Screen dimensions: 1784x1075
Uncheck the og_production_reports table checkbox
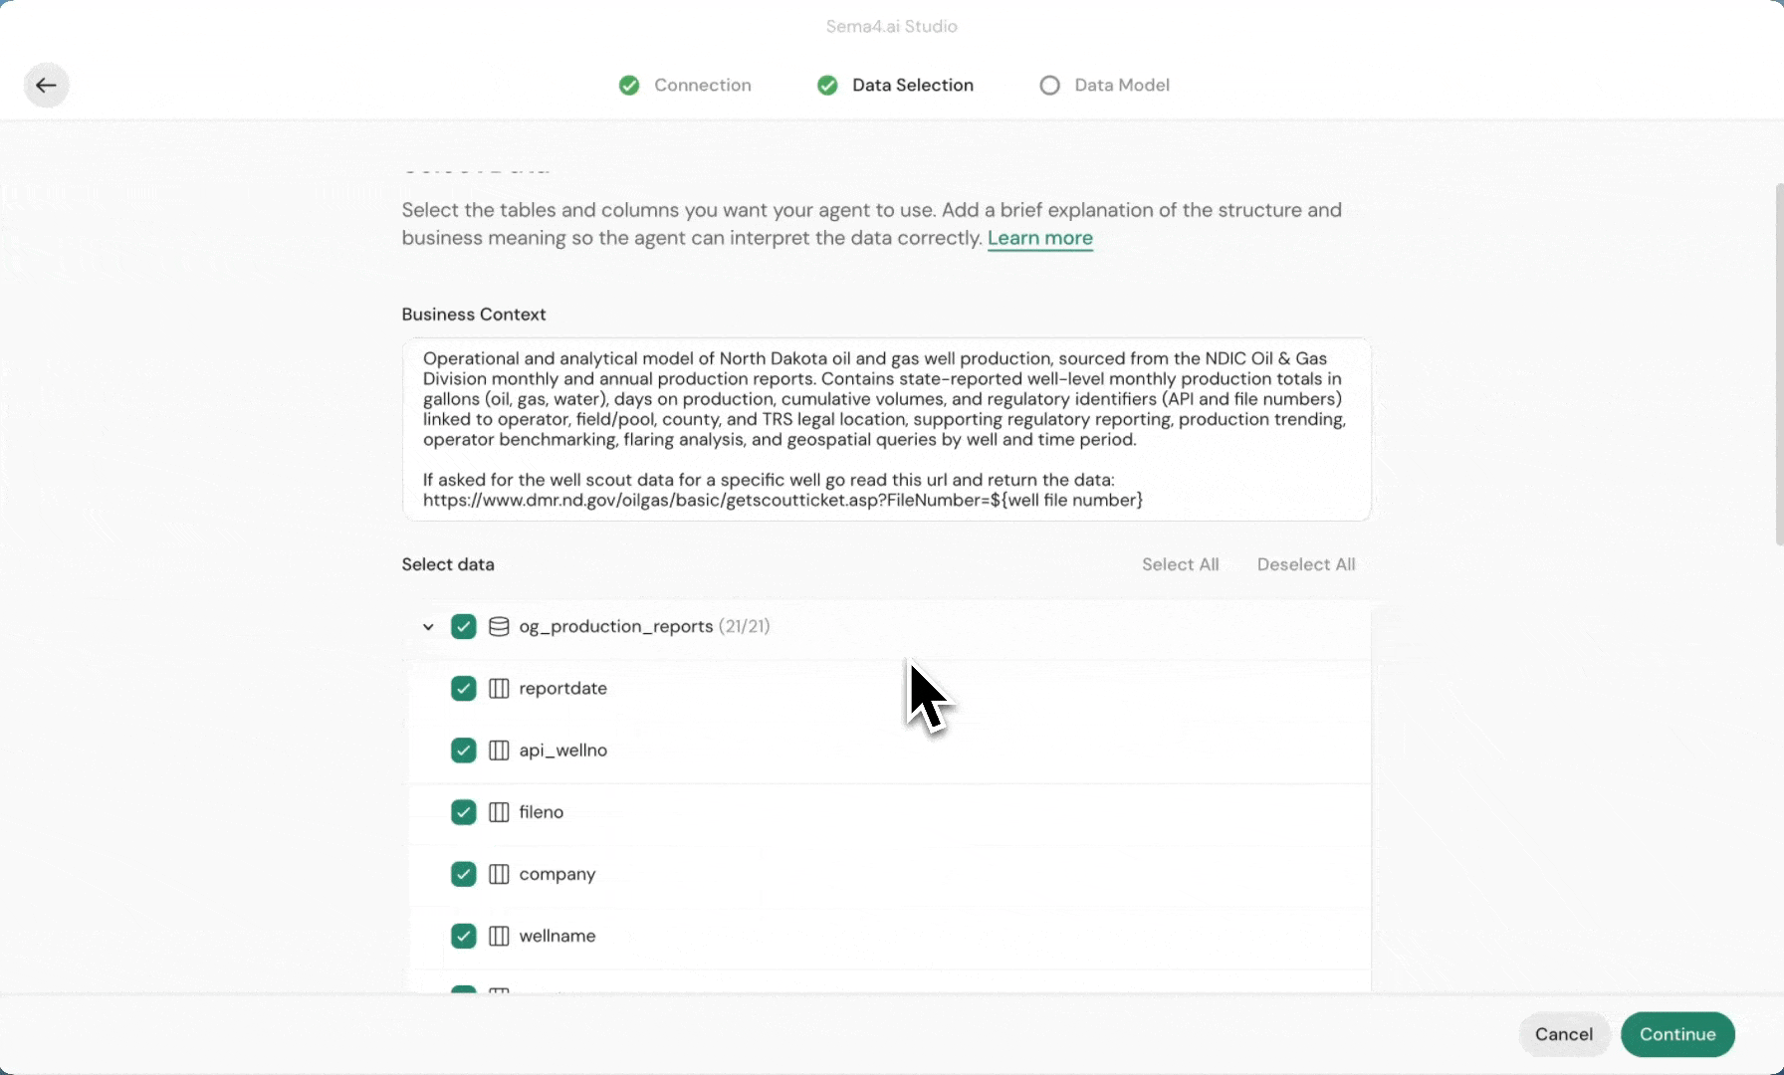pos(463,626)
